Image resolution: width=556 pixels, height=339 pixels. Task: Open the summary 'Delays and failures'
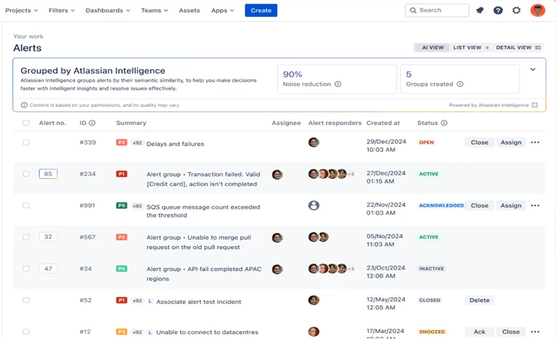tap(175, 144)
